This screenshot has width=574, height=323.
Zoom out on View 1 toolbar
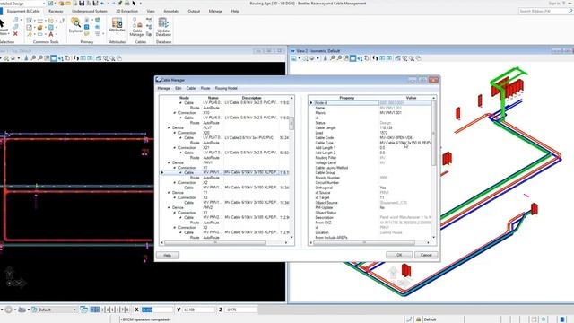40,58
